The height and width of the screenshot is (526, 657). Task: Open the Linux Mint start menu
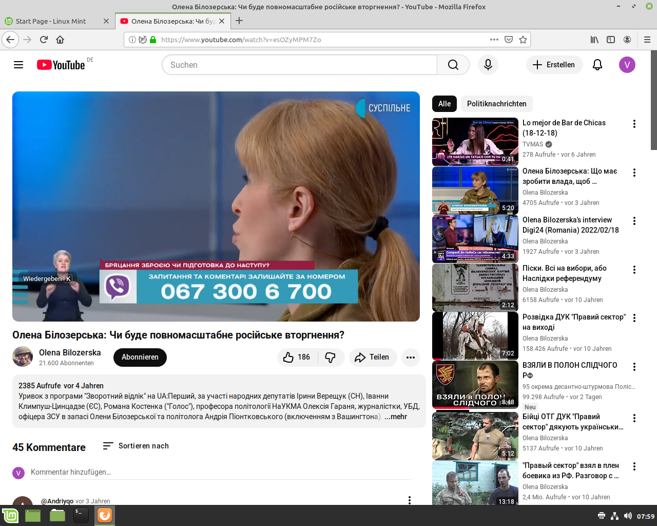tap(10, 515)
